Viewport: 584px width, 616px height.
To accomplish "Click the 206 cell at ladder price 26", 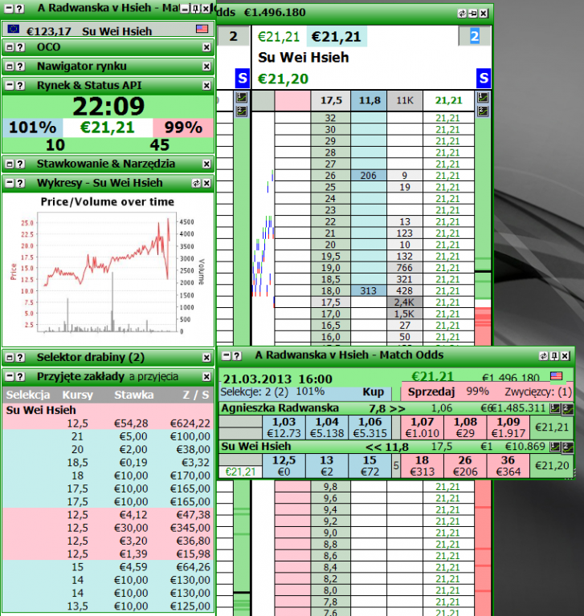I will [369, 176].
